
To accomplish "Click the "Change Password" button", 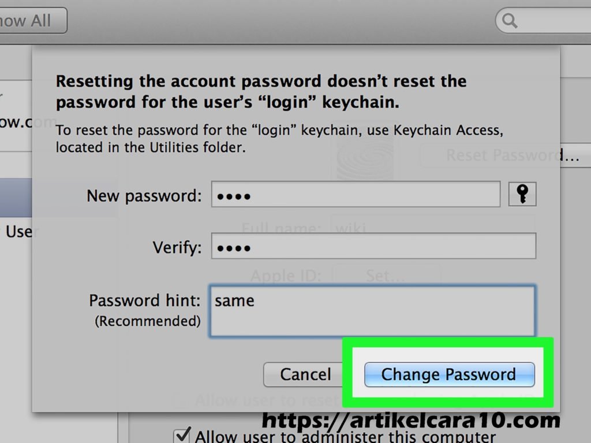I will click(449, 374).
